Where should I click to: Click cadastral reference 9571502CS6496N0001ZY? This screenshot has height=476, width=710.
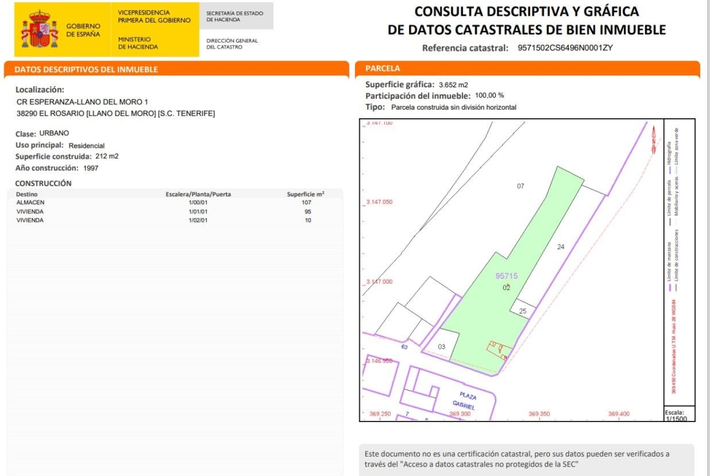tap(565, 48)
